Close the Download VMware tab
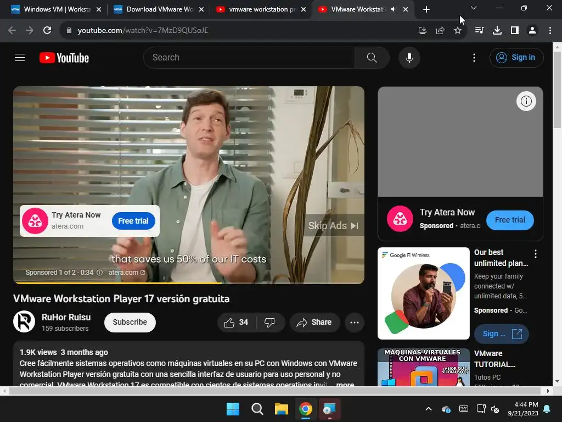Viewport: 562px width, 422px height. [201, 9]
